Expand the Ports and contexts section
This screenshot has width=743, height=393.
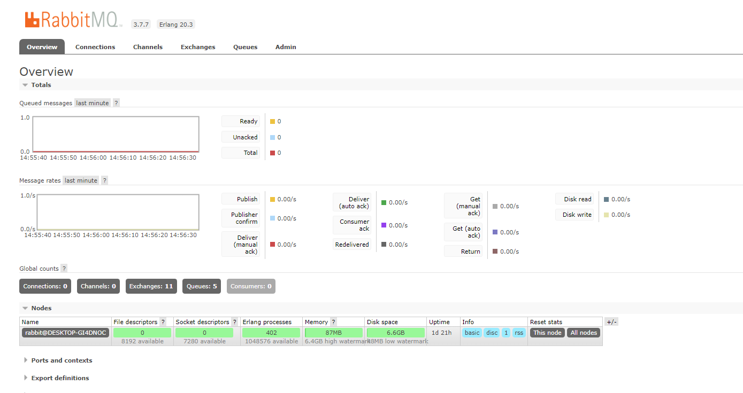62,360
